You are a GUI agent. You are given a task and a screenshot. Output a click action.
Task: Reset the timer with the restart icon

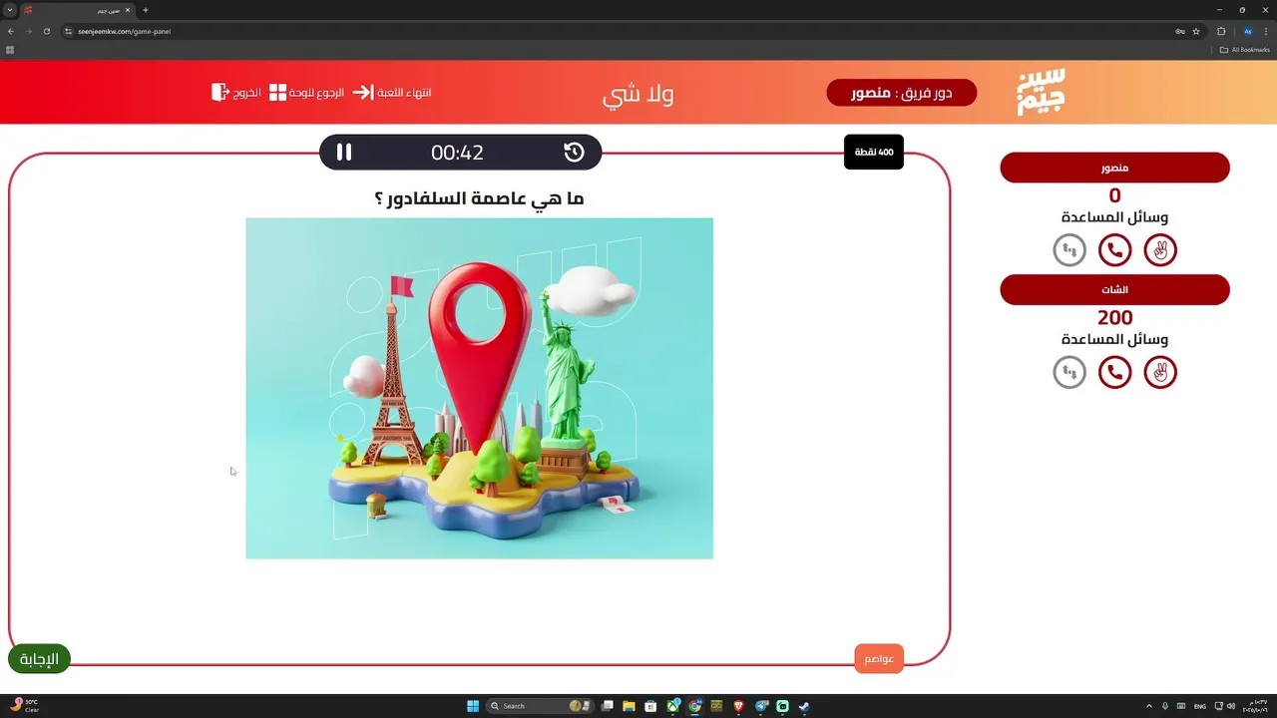coord(574,152)
